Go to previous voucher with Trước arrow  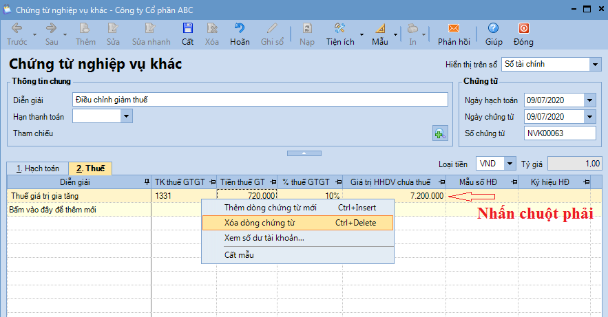pos(17,28)
